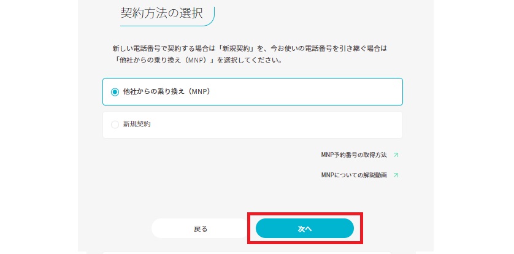The height and width of the screenshot is (254, 514).
Task: Click the external-link arrow beside MNP予約番号の取得方法
Action: point(396,155)
